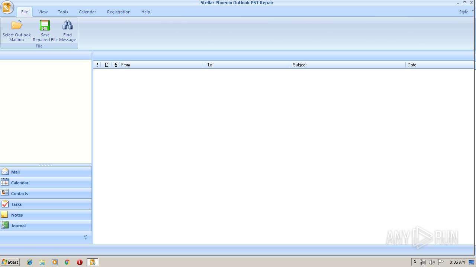Launch Find Message binoculars tool
The width and height of the screenshot is (476, 267).
[x=67, y=31]
